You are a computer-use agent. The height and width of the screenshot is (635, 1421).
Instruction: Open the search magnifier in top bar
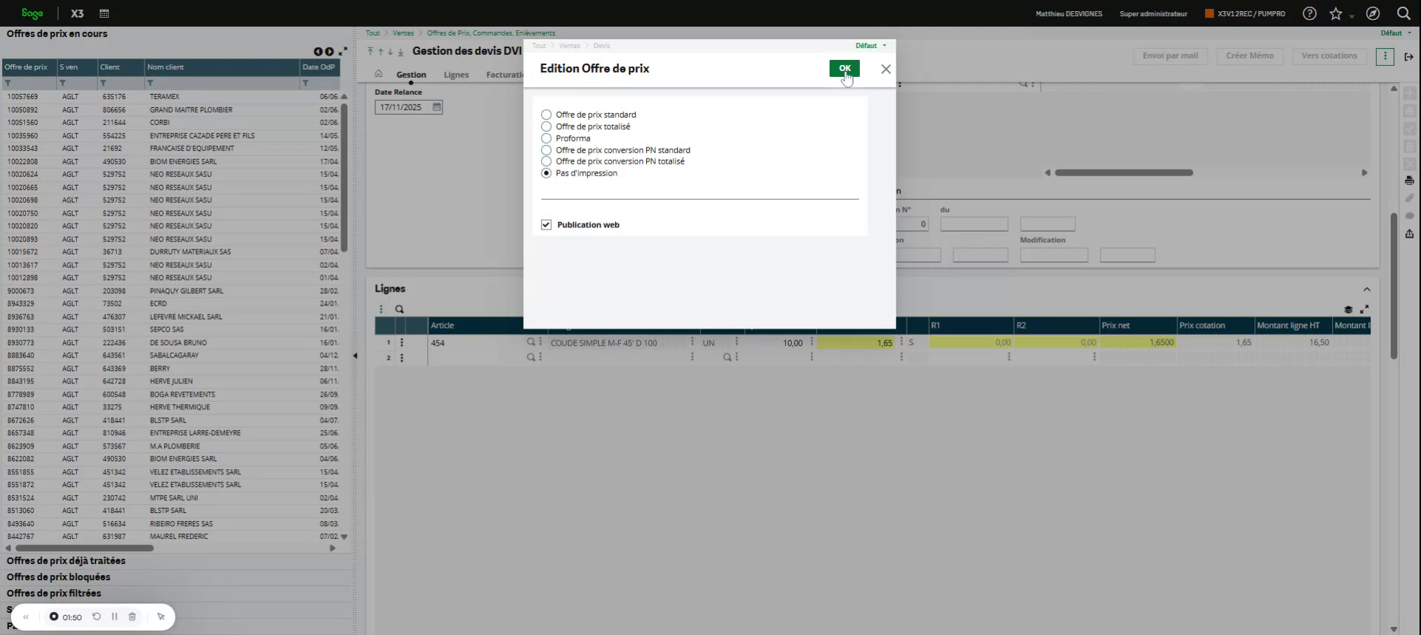click(x=1402, y=13)
